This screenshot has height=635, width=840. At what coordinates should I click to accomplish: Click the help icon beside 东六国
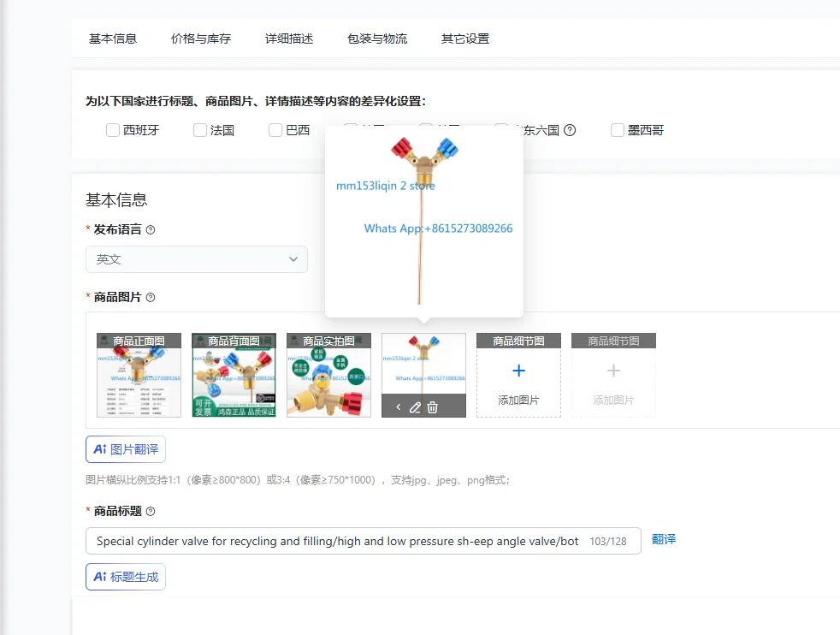tap(570, 130)
